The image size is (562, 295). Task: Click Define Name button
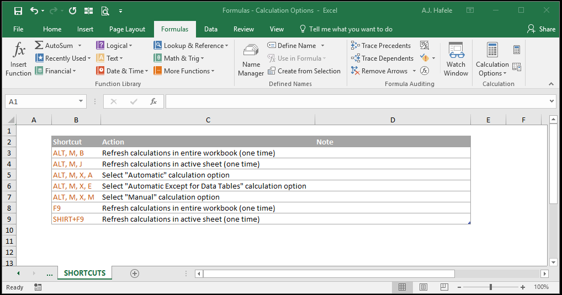(x=293, y=45)
